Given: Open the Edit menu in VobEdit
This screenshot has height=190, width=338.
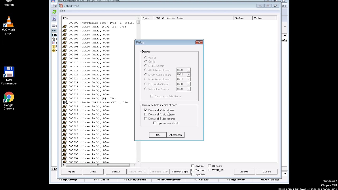Looking at the screenshot, I should point(63,11).
